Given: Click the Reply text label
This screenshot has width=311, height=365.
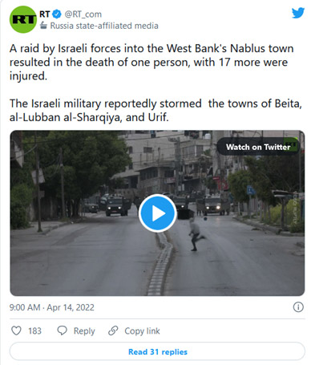Looking at the screenshot, I should [x=84, y=331].
